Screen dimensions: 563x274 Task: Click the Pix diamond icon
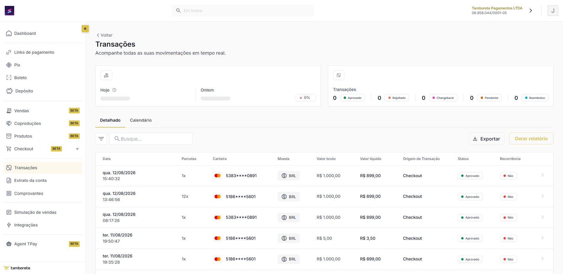(9, 65)
